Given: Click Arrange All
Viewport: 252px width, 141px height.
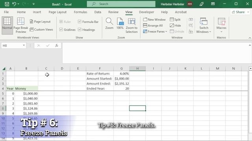Looking at the screenshot, I should pyautogui.click(x=153, y=25).
